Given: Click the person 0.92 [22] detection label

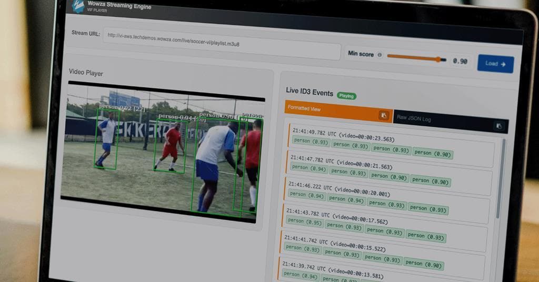Looking at the screenshot, I should click(x=122, y=108).
